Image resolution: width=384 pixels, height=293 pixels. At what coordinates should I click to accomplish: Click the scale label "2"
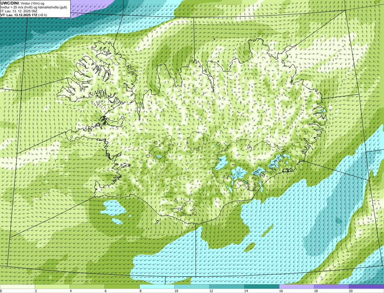36,291
